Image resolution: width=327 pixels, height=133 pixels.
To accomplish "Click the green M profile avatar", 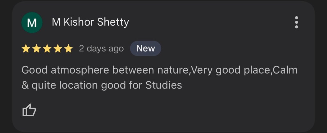I will point(32,23).
